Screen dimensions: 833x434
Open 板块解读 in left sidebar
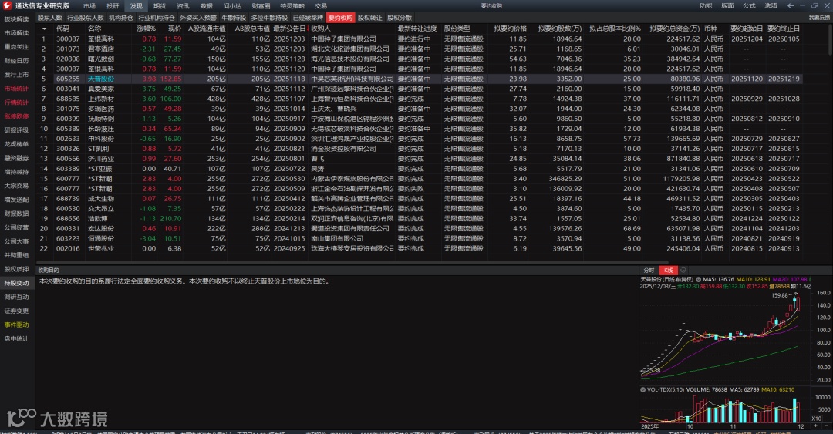pos(16,19)
